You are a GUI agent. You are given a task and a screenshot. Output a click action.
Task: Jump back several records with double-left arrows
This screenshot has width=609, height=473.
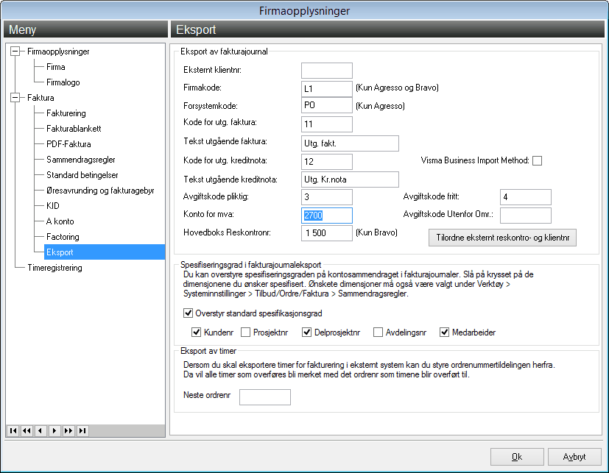click(x=27, y=430)
